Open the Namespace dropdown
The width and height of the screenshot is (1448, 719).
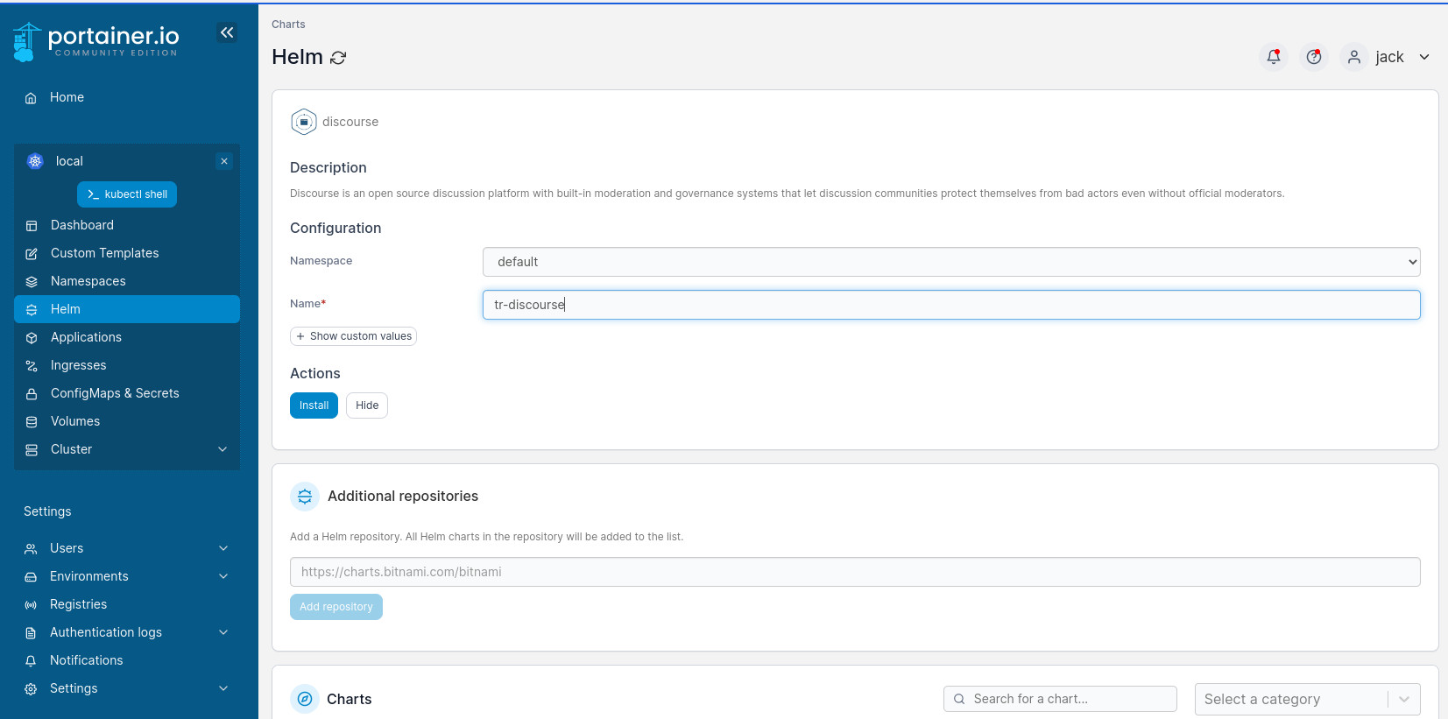pos(950,262)
